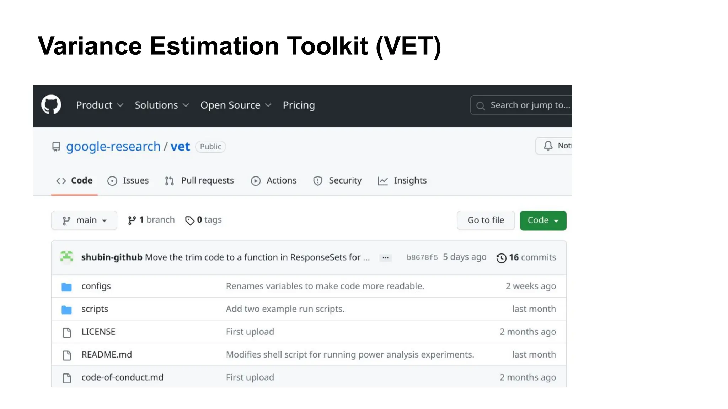Image resolution: width=728 pixels, height=409 pixels.
Task: Open the shubin-github user link
Action: click(112, 257)
